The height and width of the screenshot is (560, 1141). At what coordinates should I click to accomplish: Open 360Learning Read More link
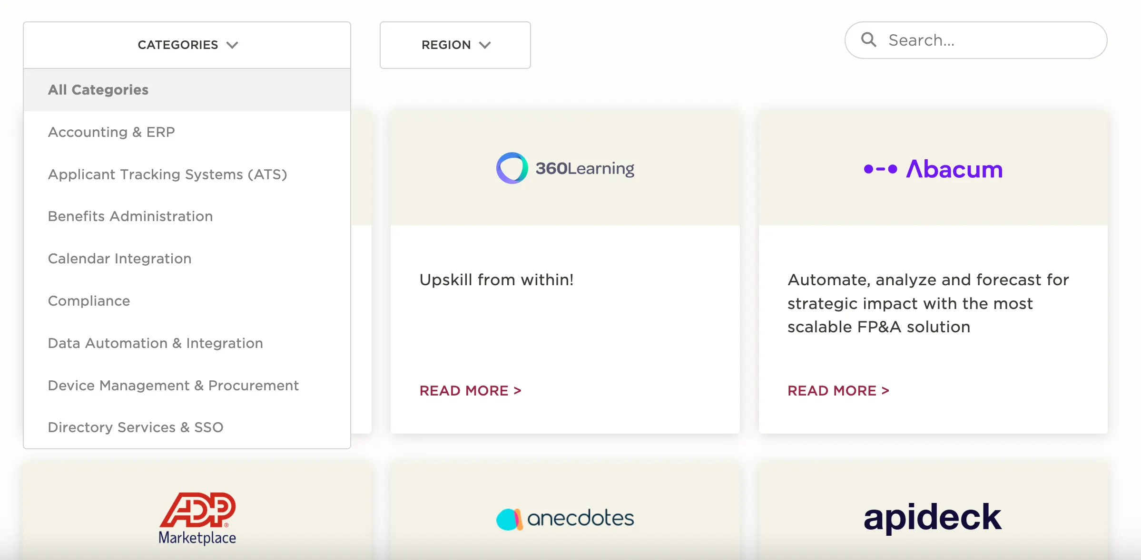pyautogui.click(x=470, y=391)
